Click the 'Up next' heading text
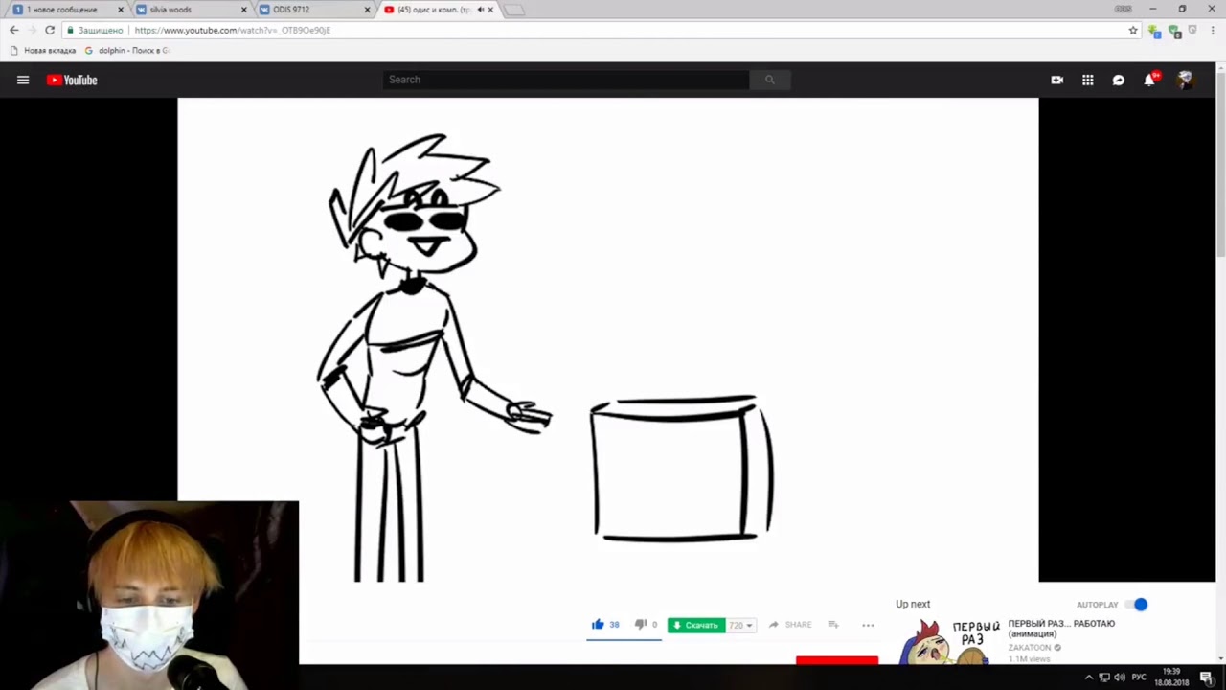The height and width of the screenshot is (690, 1226). (913, 604)
